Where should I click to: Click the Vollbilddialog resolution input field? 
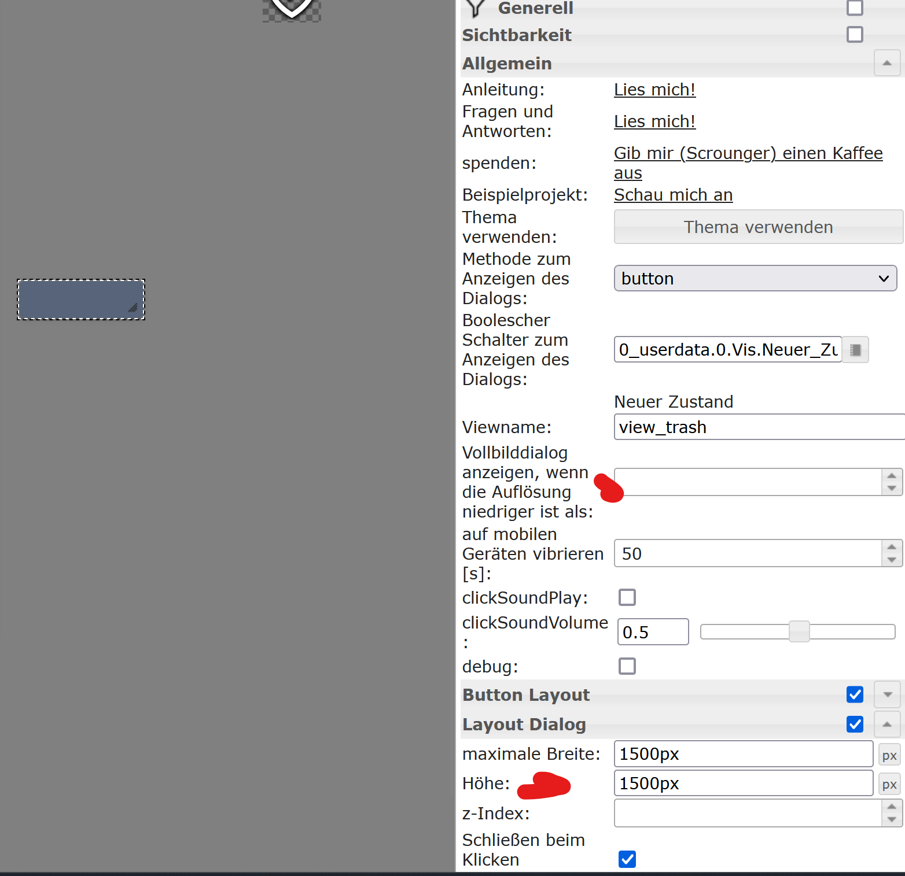pos(748,482)
